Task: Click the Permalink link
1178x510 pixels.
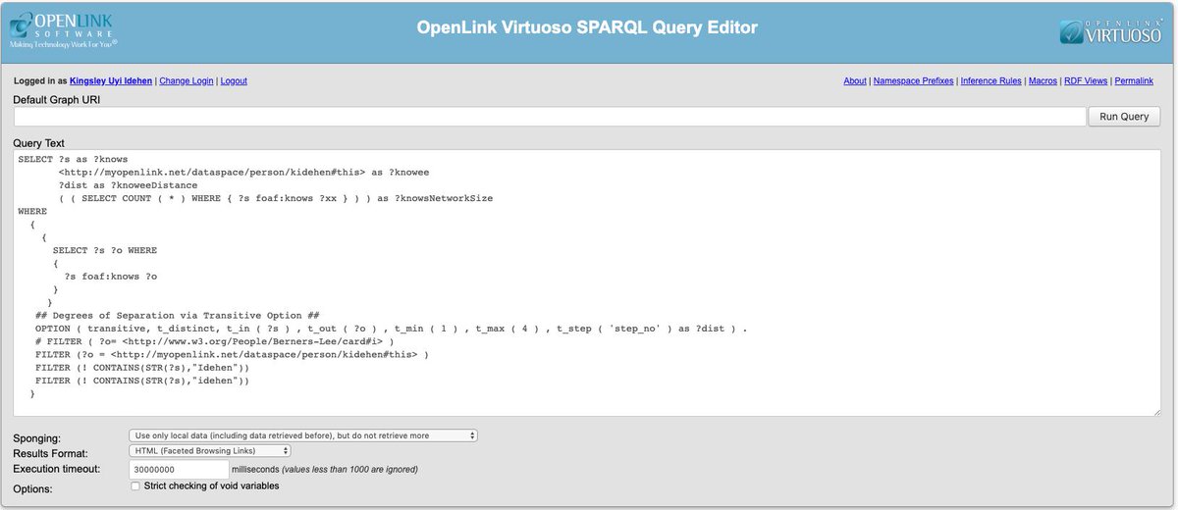Action: (x=1134, y=81)
